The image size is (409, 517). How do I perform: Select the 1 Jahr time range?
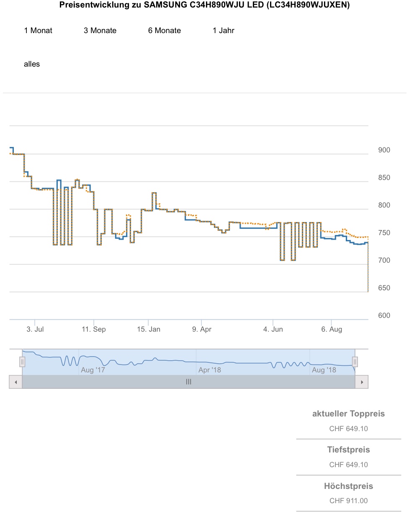tap(224, 31)
